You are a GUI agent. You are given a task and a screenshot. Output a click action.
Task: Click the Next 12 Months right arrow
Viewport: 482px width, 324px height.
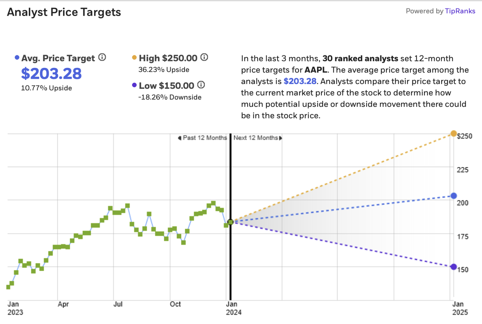280,138
